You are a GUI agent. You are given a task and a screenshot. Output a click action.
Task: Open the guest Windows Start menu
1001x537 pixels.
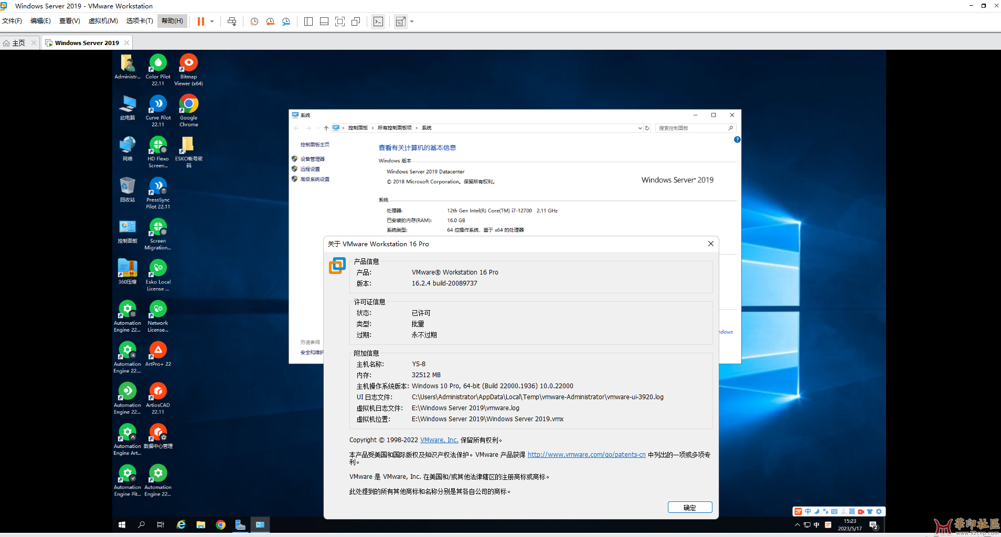pyautogui.click(x=122, y=525)
